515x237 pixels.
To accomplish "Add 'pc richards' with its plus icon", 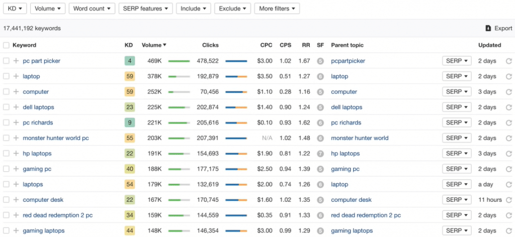I will point(16,123).
